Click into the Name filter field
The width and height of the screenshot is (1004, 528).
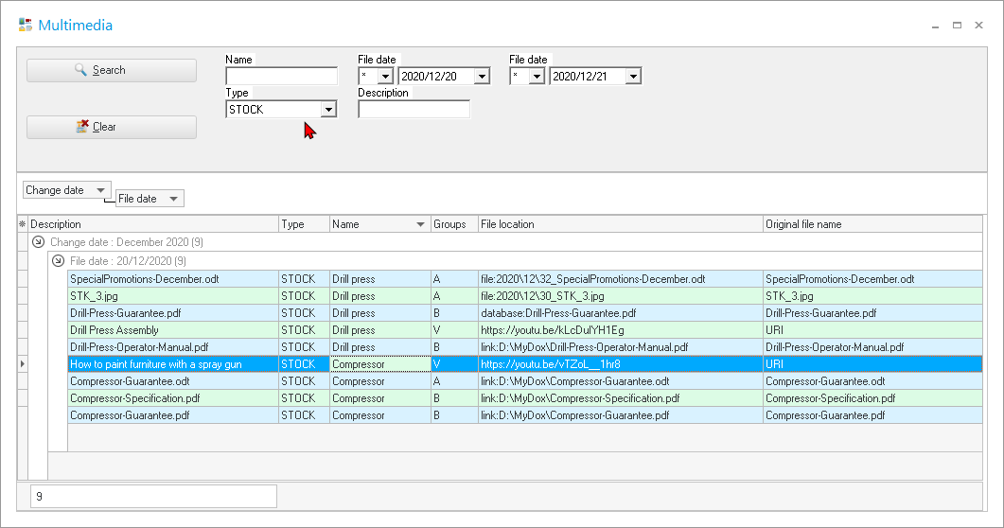tap(281, 77)
